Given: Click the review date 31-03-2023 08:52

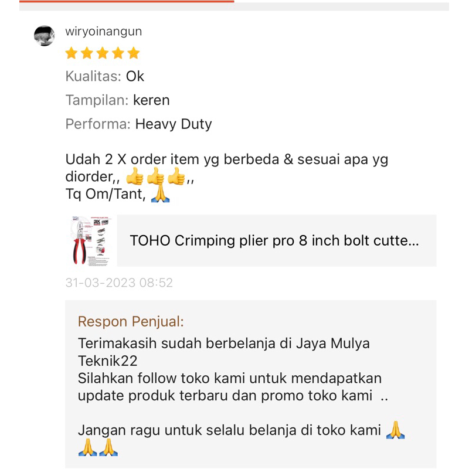Looking at the screenshot, I should tap(119, 283).
